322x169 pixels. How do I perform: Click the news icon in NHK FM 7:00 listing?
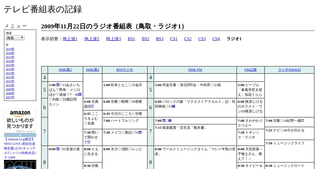tap(164, 121)
